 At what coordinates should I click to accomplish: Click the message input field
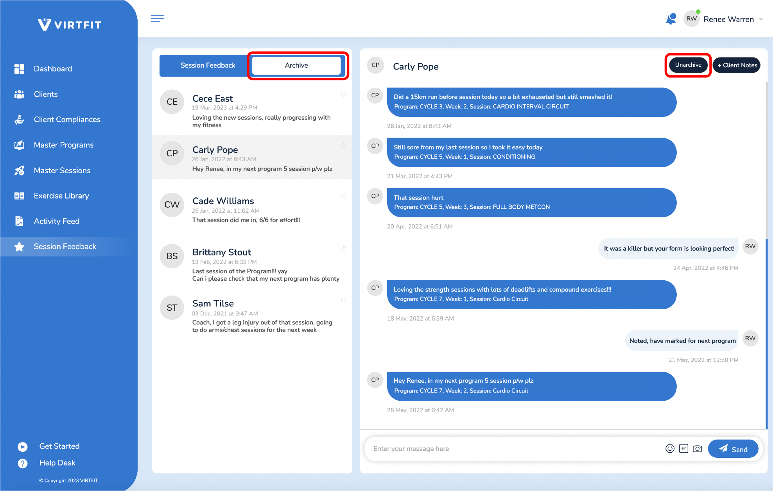click(514, 449)
